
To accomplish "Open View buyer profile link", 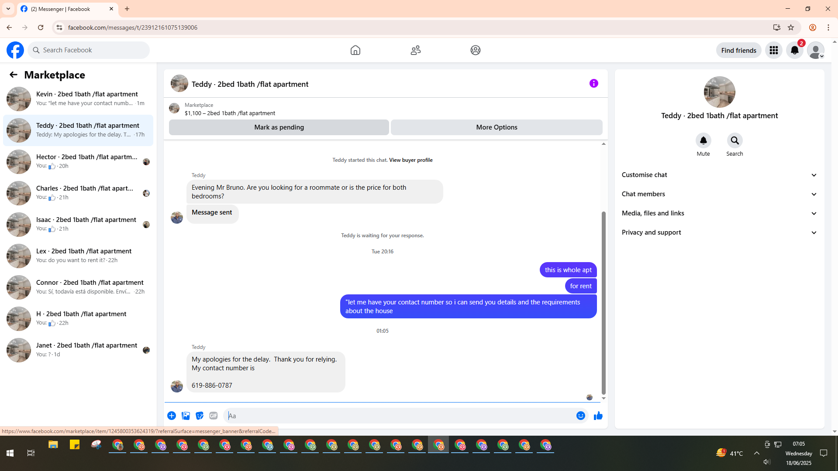I will 411,160.
